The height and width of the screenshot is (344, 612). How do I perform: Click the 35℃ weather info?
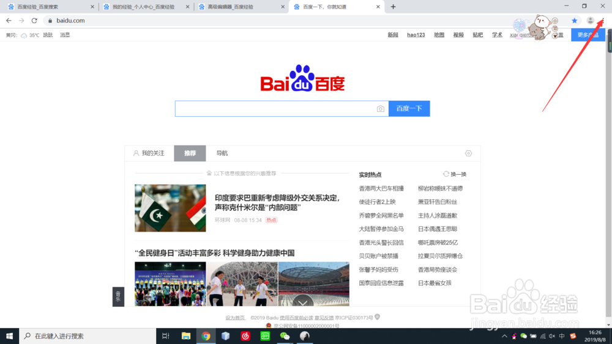[34, 35]
